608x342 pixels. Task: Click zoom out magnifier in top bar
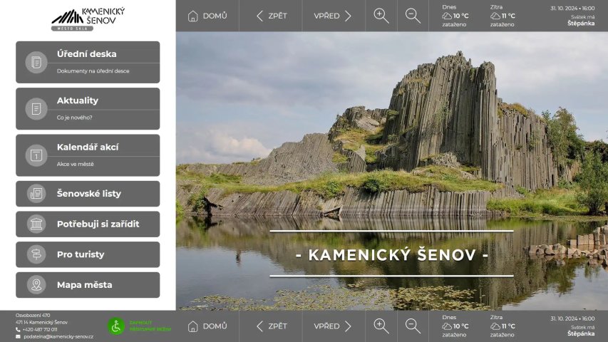[413, 16]
